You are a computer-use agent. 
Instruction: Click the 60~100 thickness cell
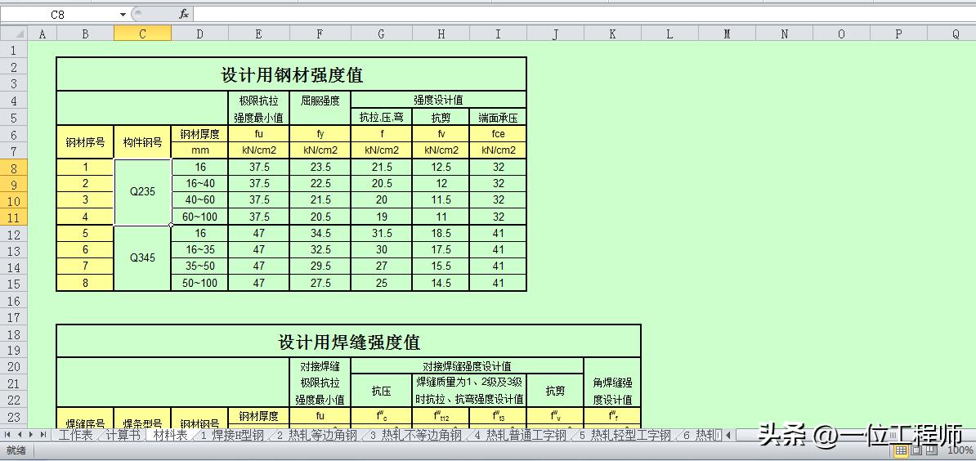199,217
